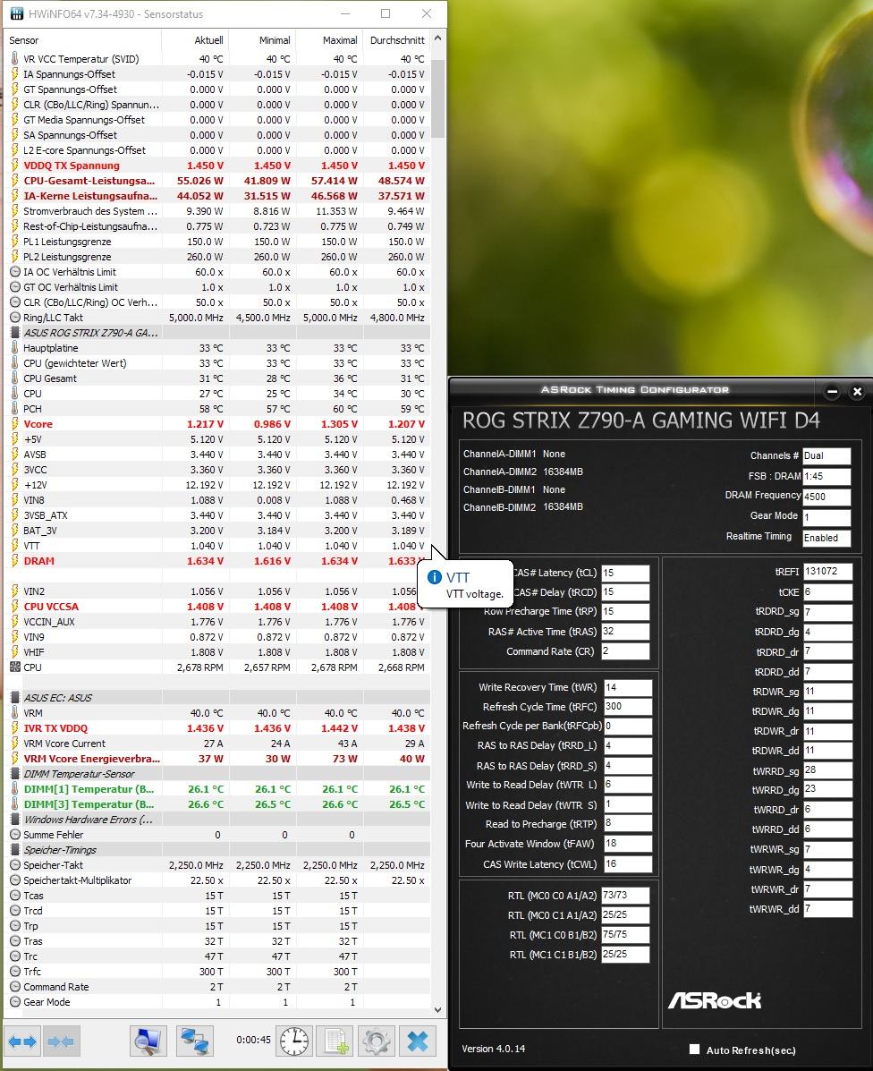Open the sensor monitor search icon
The width and height of the screenshot is (873, 1071).
pyautogui.click(x=148, y=1041)
